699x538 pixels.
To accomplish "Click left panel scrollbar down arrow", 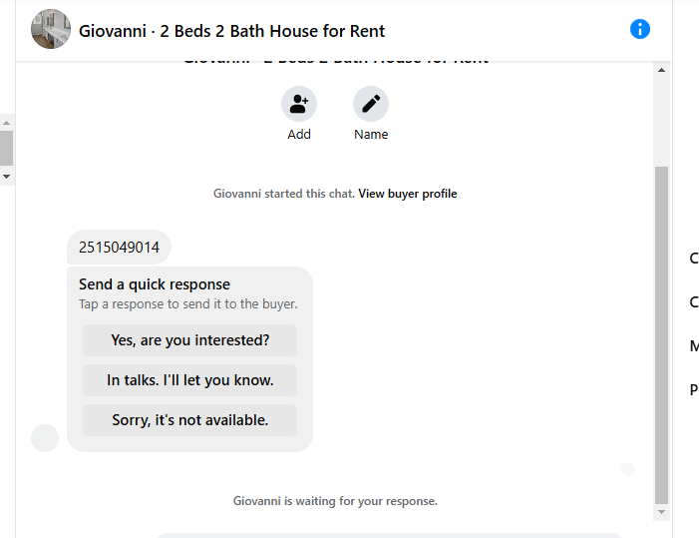I will coord(6,177).
